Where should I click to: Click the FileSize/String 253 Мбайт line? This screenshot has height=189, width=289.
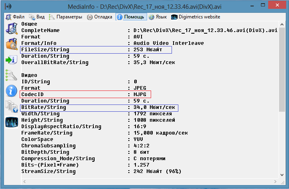coord(95,50)
